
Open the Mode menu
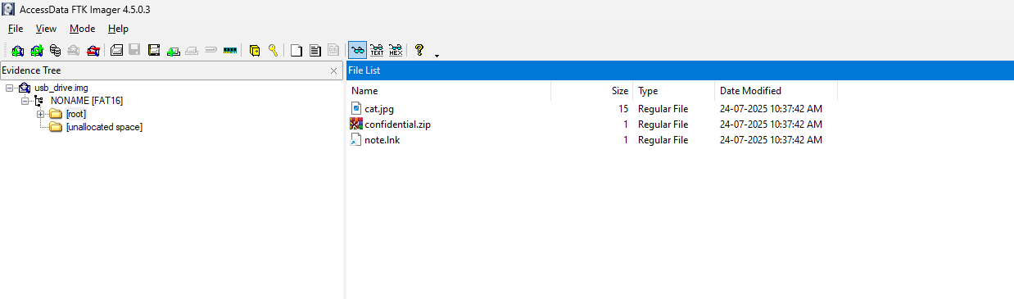(x=83, y=29)
